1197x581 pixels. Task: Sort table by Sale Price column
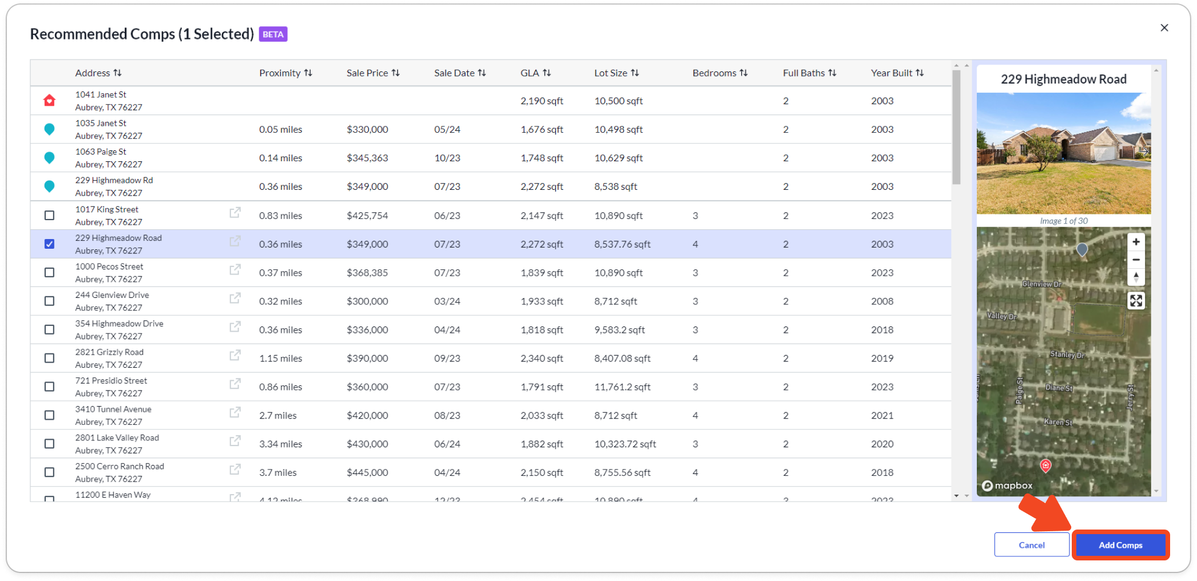(373, 73)
